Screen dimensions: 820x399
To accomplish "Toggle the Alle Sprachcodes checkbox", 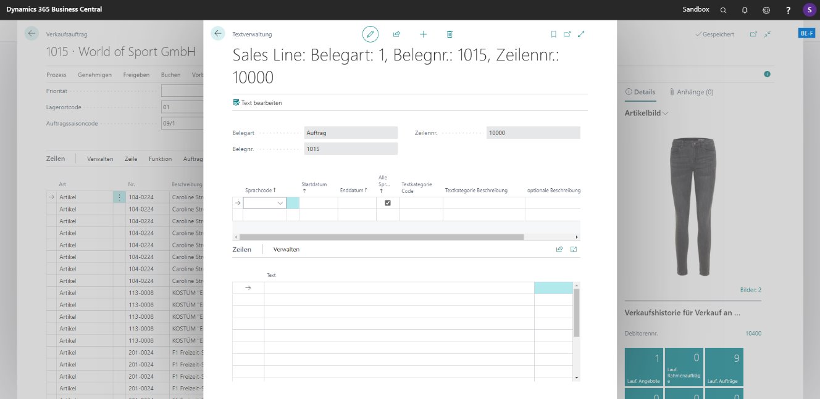I will 388,203.
